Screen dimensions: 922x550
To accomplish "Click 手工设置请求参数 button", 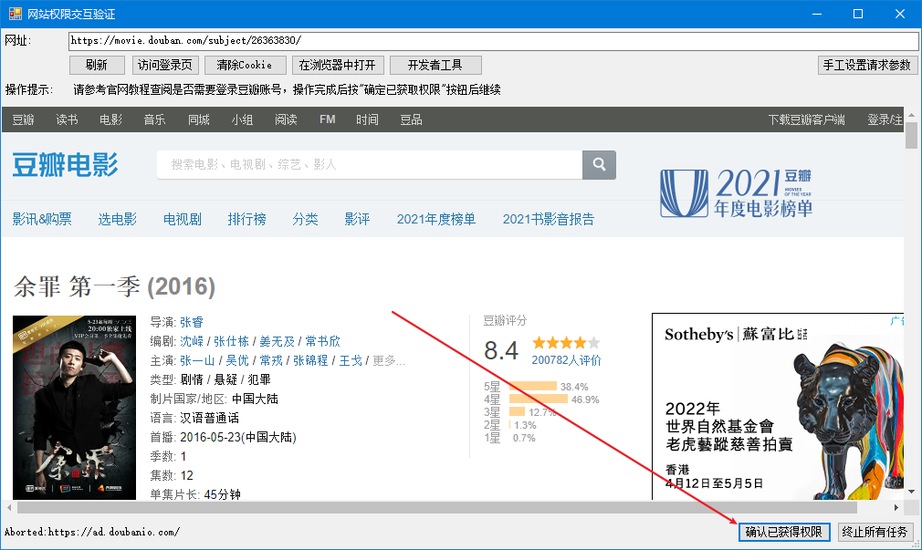I will [x=867, y=66].
